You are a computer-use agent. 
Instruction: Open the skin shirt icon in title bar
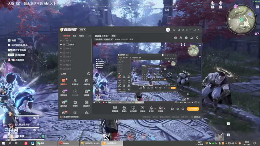(183, 30)
